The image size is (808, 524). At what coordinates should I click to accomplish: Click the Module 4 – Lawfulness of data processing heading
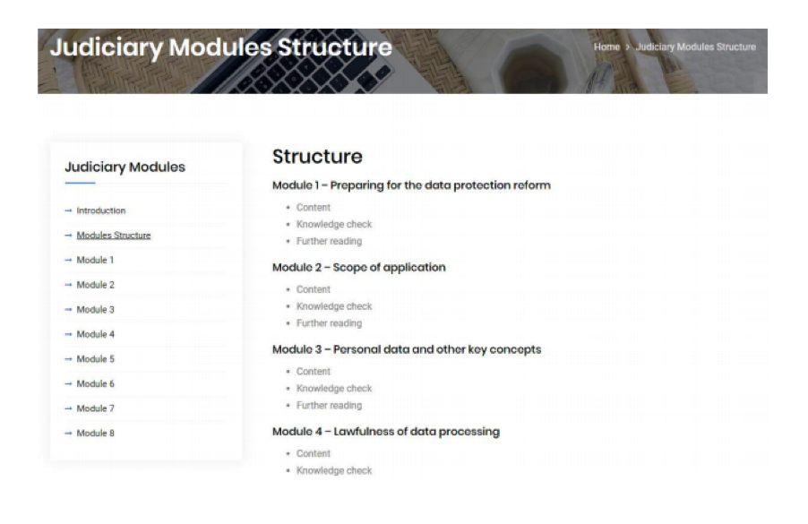click(x=385, y=432)
